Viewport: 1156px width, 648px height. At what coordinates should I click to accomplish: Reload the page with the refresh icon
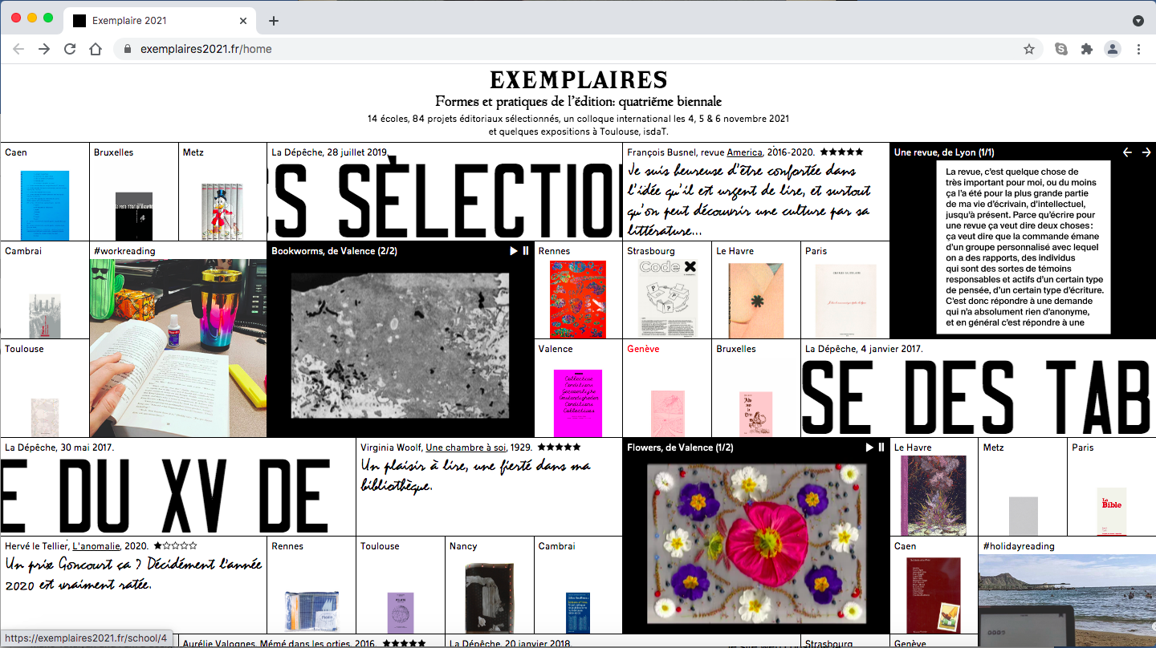70,49
